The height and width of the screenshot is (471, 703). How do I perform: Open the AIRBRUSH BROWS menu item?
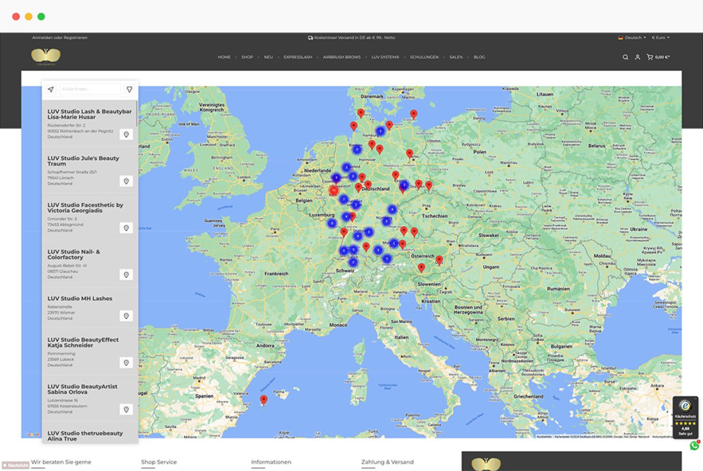coord(342,57)
